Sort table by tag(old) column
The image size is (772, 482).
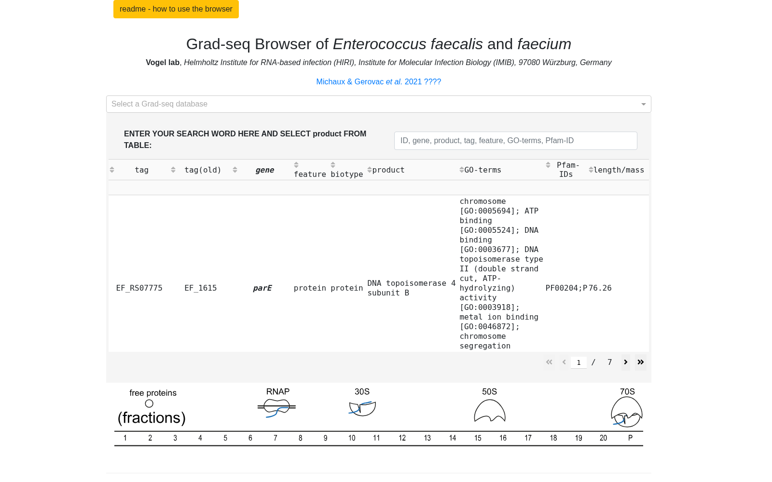tap(173, 170)
